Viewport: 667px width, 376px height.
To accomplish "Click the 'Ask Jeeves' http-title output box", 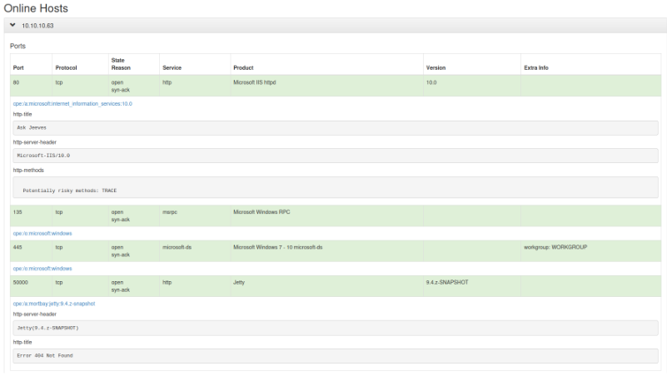I will pos(333,127).
